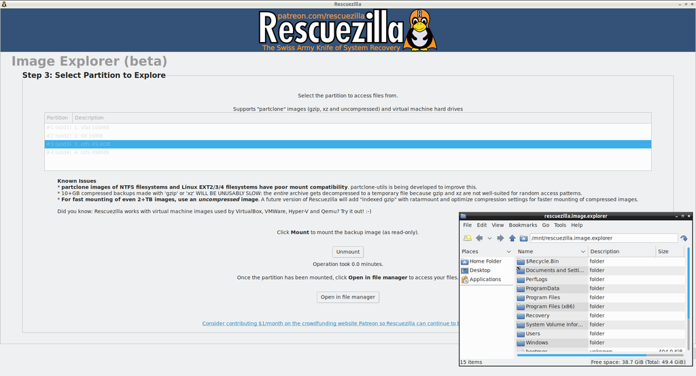Select highlighted row #3 (sdd3) ntfs 49.4GB
696x376 pixels.
point(348,144)
